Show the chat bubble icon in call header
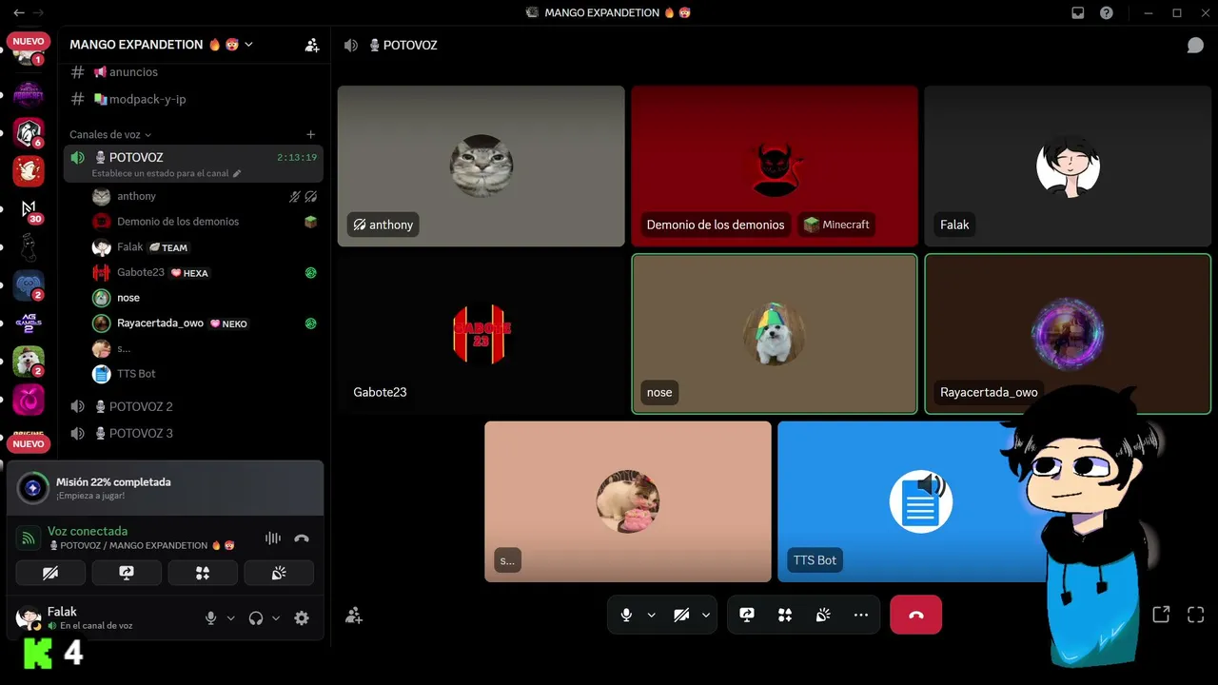Viewport: 1218px width, 685px height. [x=1195, y=46]
